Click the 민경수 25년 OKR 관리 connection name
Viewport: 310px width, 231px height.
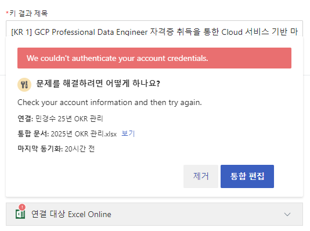click(x=69, y=119)
